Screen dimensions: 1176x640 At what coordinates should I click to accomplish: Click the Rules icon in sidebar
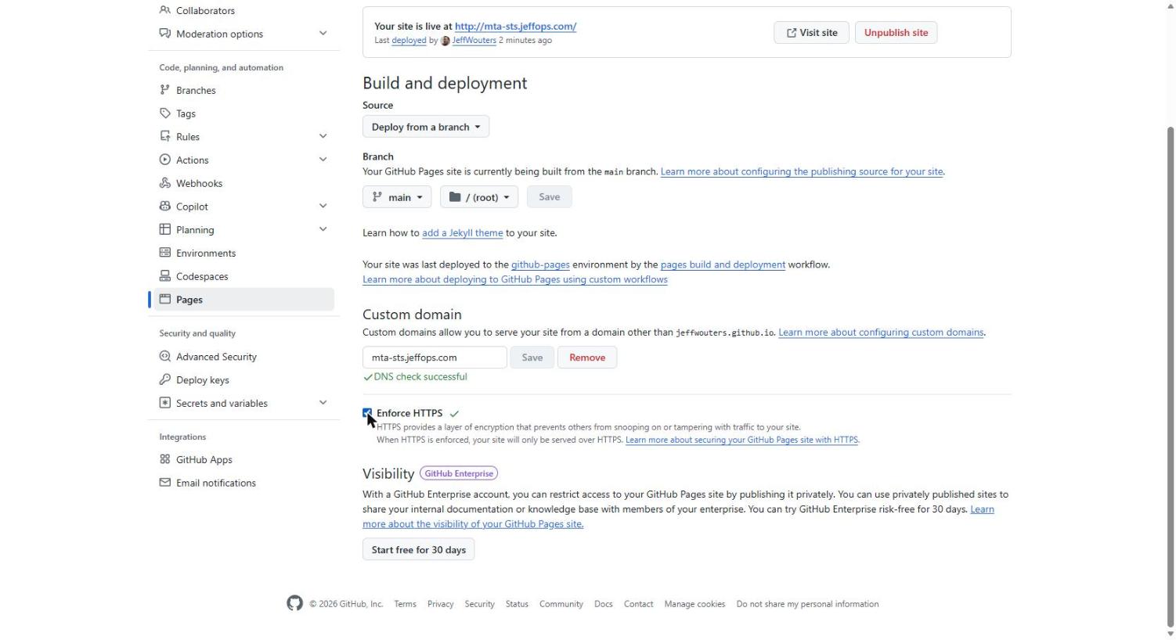164,136
